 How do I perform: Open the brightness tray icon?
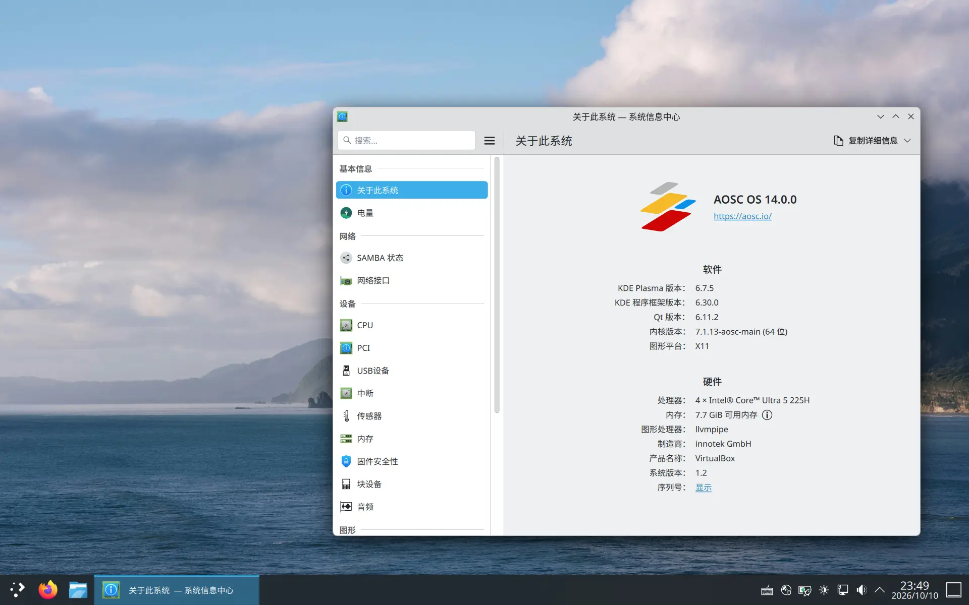click(x=824, y=590)
